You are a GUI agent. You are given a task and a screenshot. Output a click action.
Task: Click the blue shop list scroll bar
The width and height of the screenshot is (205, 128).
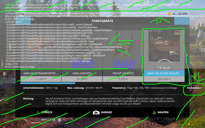tap(48, 83)
